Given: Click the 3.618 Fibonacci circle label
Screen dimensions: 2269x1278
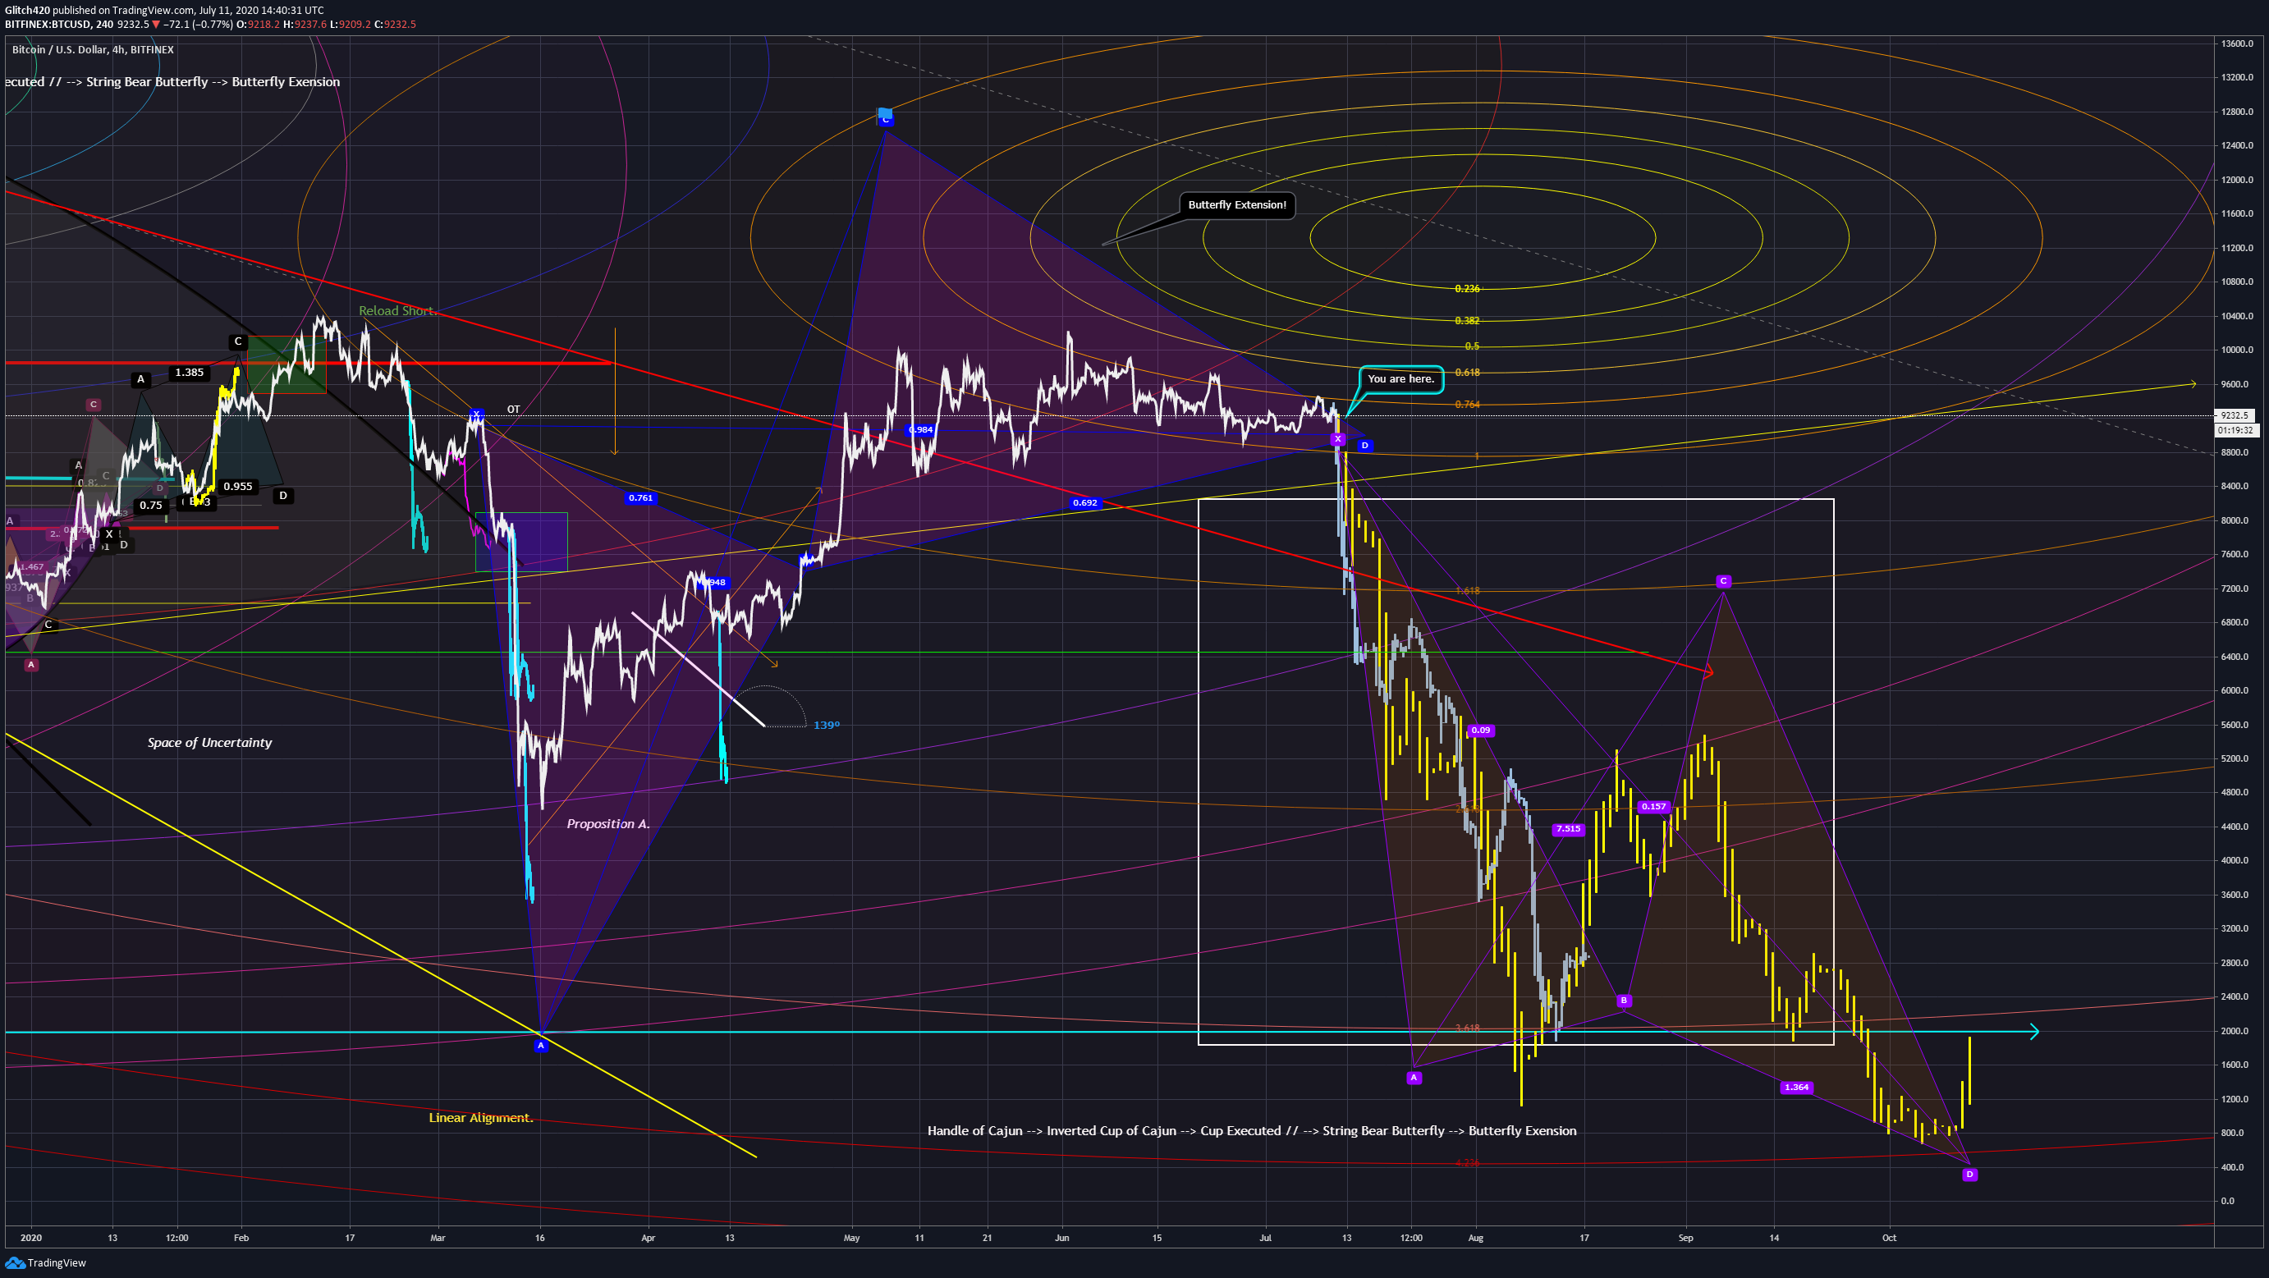Looking at the screenshot, I should tap(1467, 1028).
